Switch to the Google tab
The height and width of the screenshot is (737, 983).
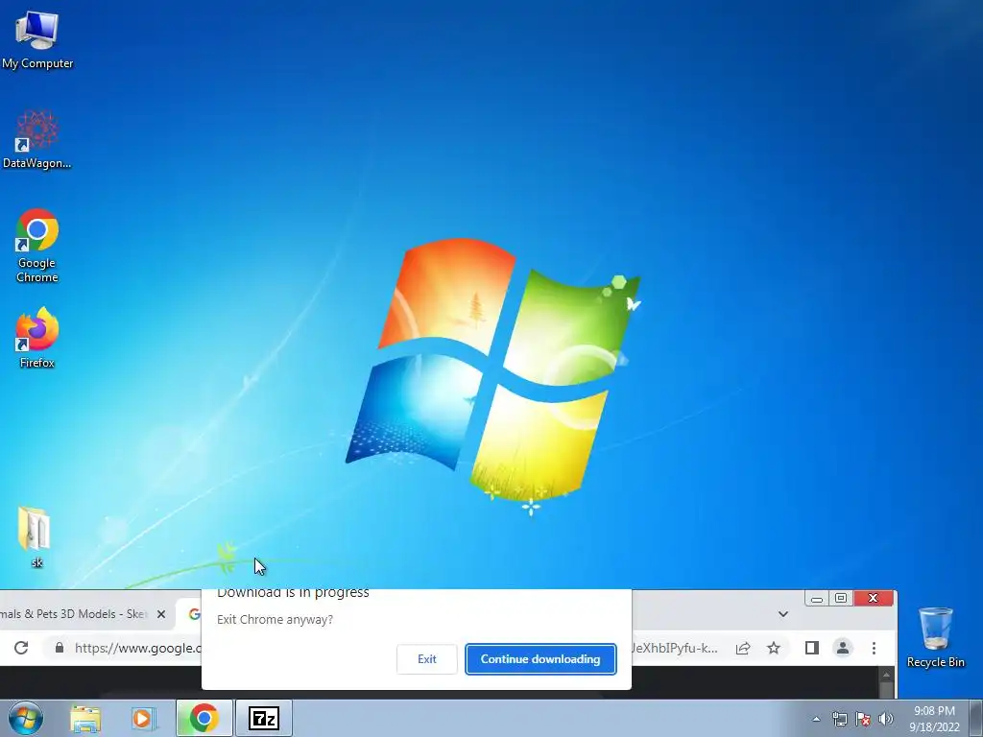pyautogui.click(x=194, y=614)
